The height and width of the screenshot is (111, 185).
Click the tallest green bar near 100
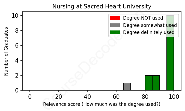170,60
